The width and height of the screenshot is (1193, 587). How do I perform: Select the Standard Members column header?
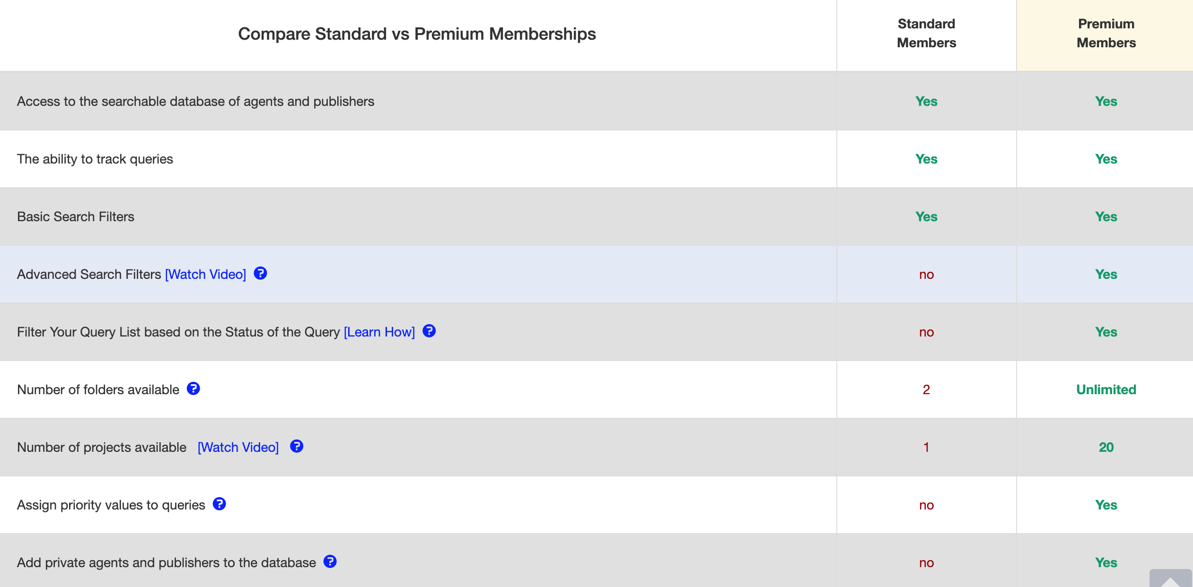click(926, 33)
